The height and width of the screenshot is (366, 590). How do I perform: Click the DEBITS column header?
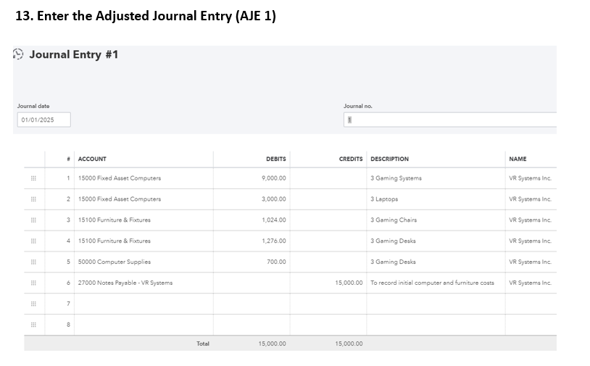point(276,159)
